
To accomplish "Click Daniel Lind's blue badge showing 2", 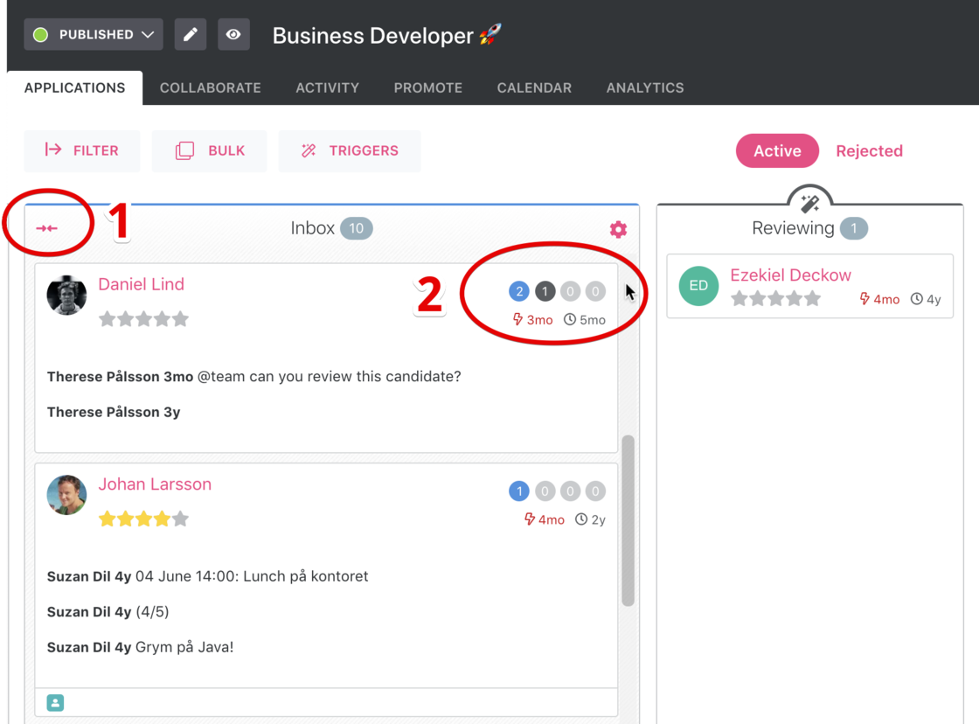I will pos(519,291).
